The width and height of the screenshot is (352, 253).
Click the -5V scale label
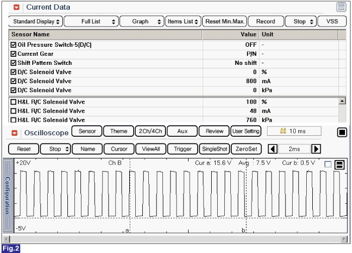coord(21,228)
